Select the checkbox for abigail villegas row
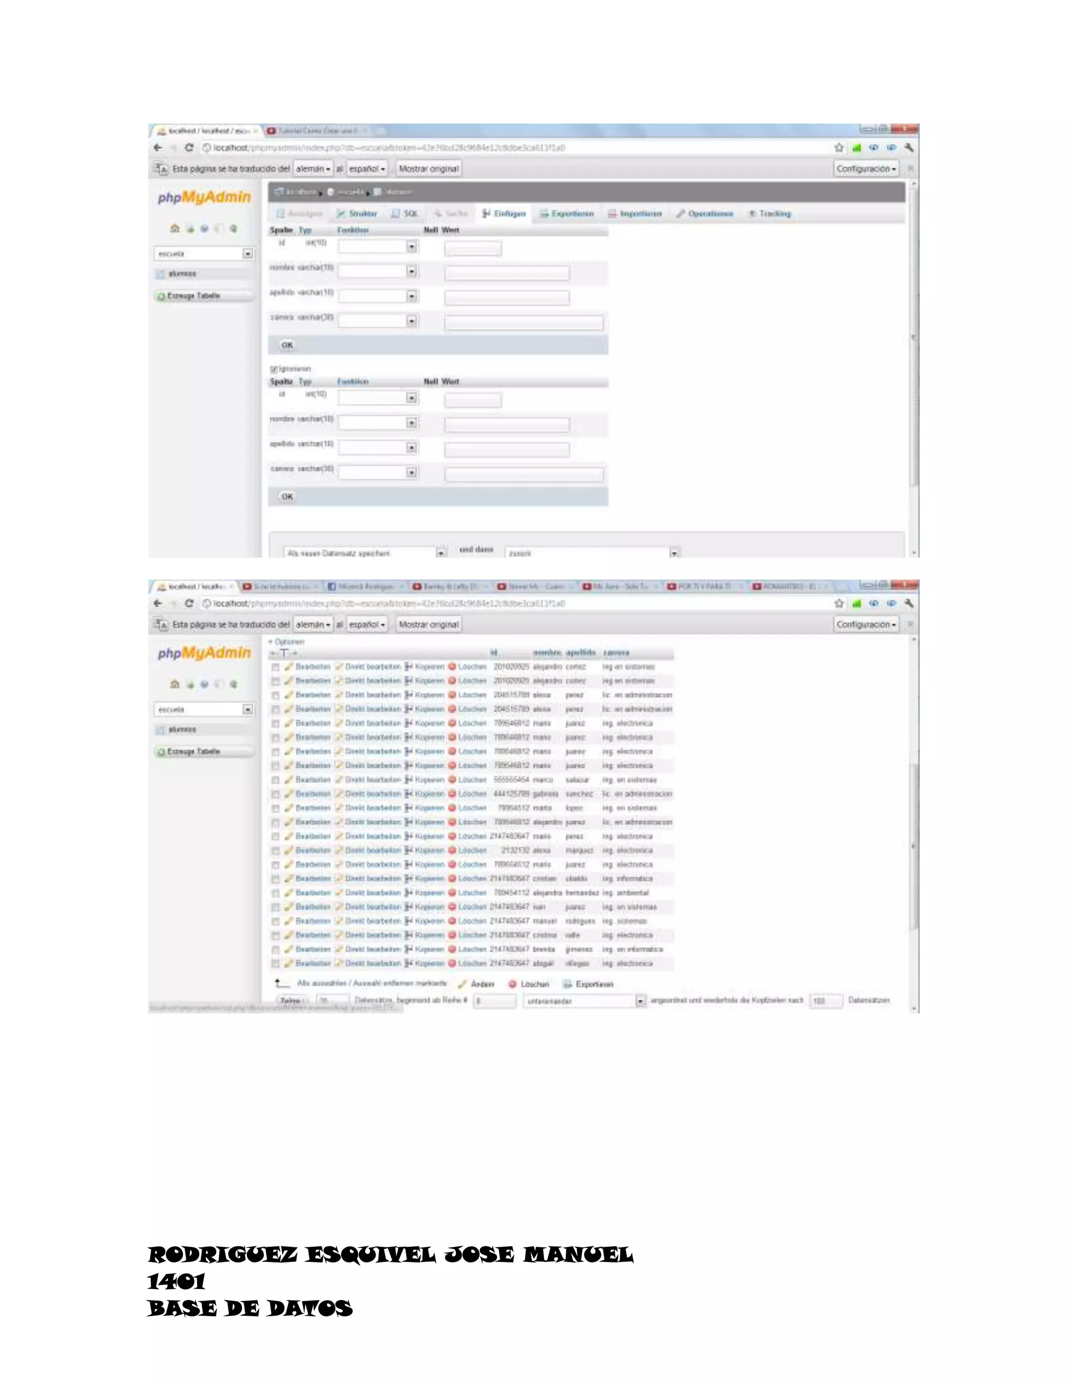This screenshot has height=1383, width=1068. pyautogui.click(x=275, y=964)
